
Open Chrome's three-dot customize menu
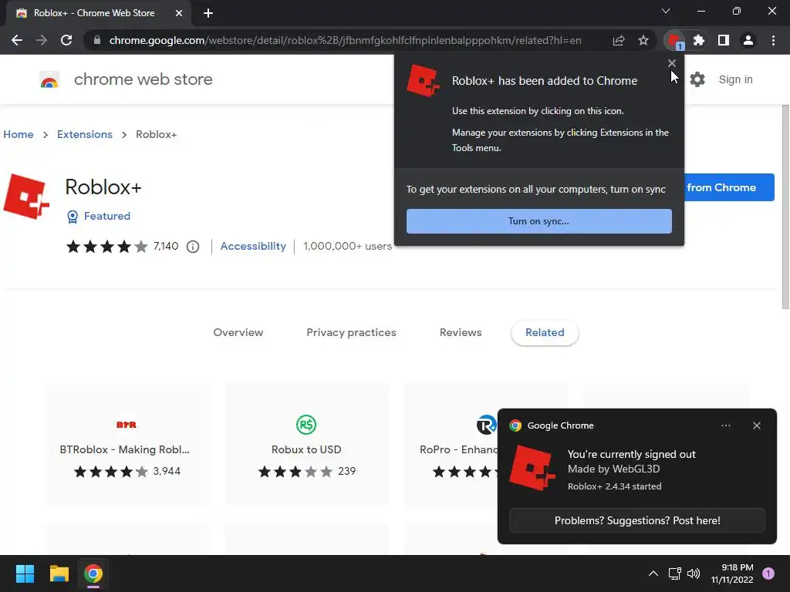click(x=773, y=40)
